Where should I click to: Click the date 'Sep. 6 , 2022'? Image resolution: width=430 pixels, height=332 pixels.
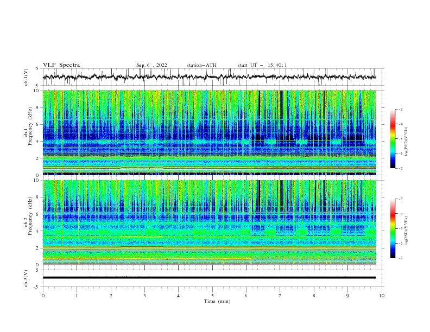[151, 65]
